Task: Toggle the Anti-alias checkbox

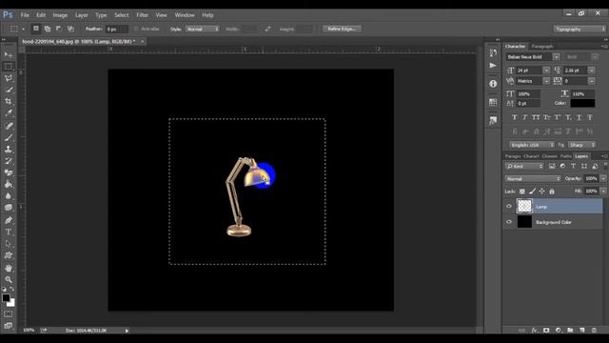Action: click(x=136, y=29)
